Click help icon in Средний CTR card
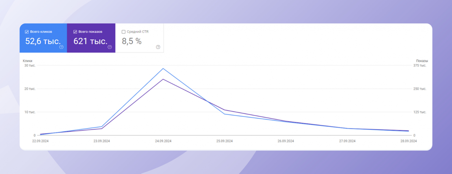 (x=158, y=47)
